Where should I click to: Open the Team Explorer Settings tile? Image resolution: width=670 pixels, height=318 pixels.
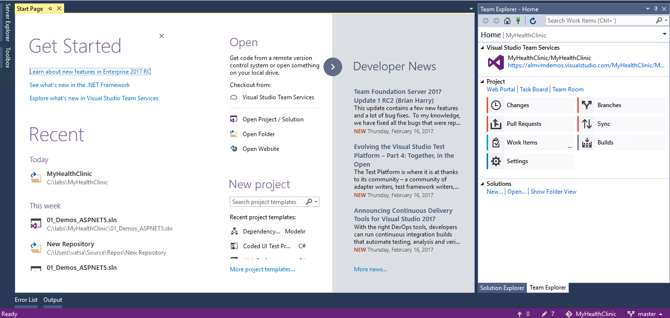point(530,161)
